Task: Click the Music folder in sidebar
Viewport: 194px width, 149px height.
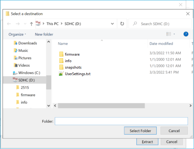Action: (23, 50)
